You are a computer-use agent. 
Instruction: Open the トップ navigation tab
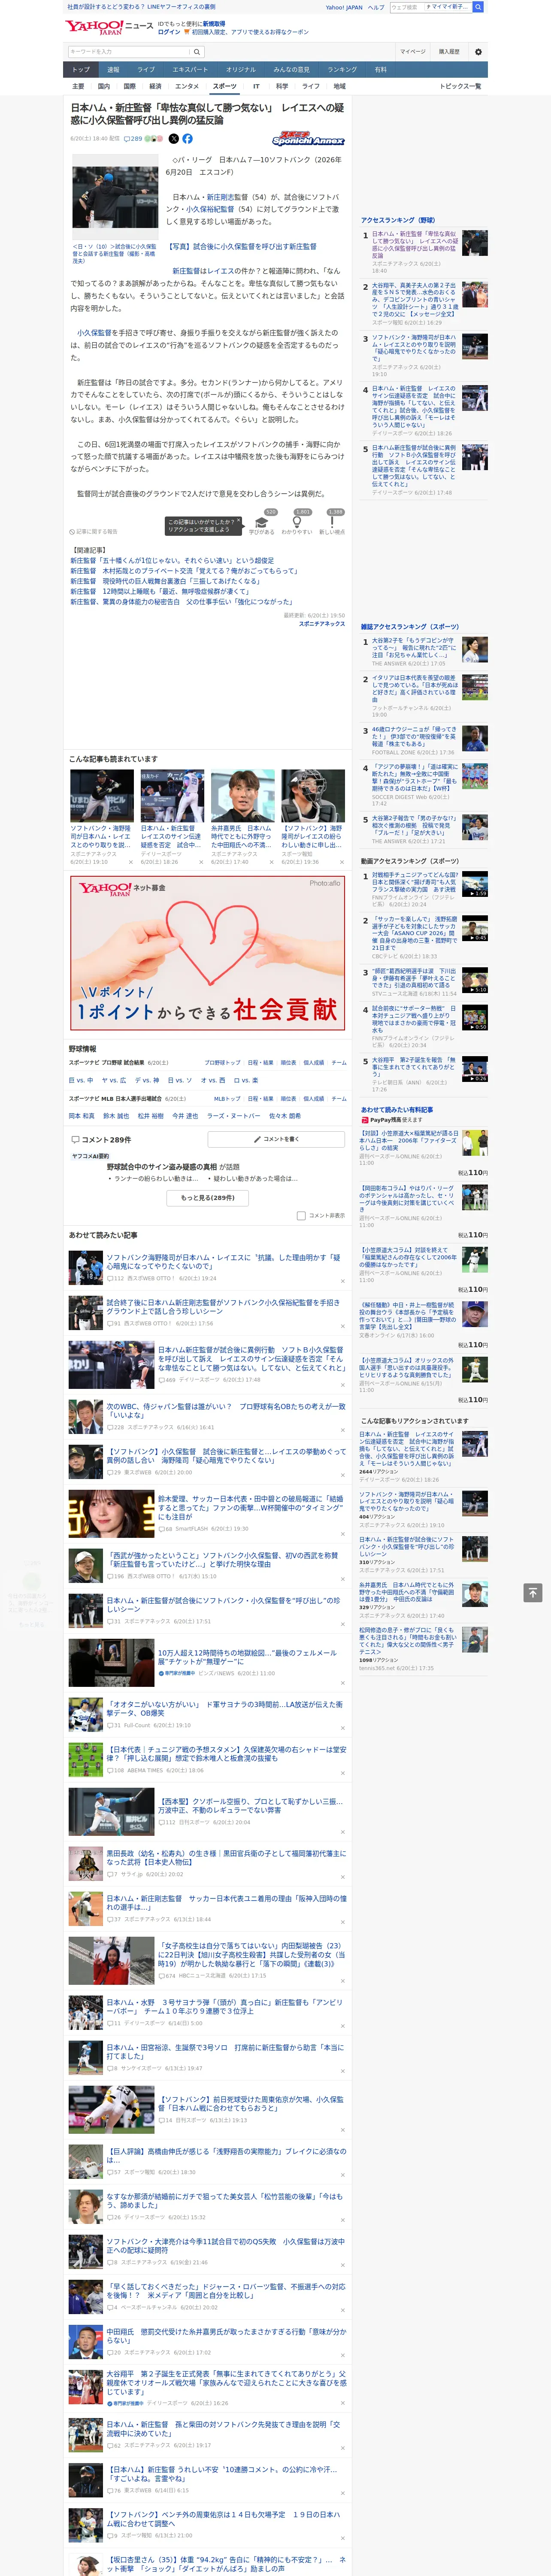pyautogui.click(x=81, y=70)
